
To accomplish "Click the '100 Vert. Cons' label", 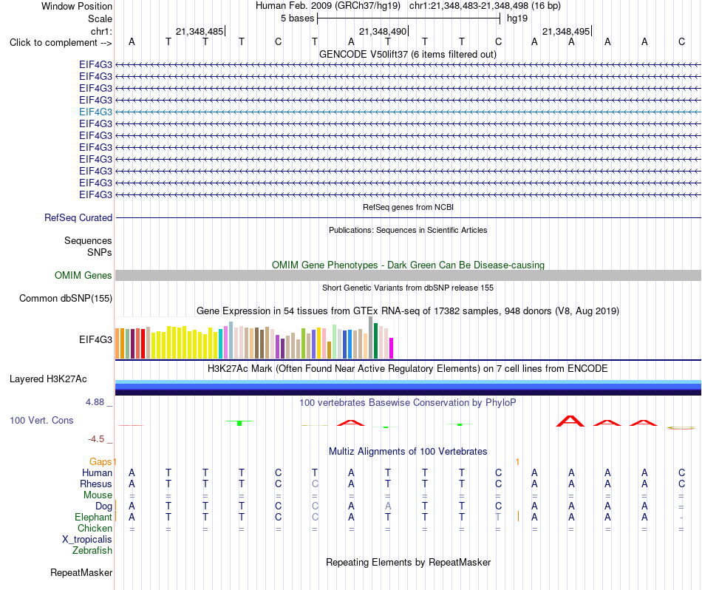I will (x=41, y=420).
